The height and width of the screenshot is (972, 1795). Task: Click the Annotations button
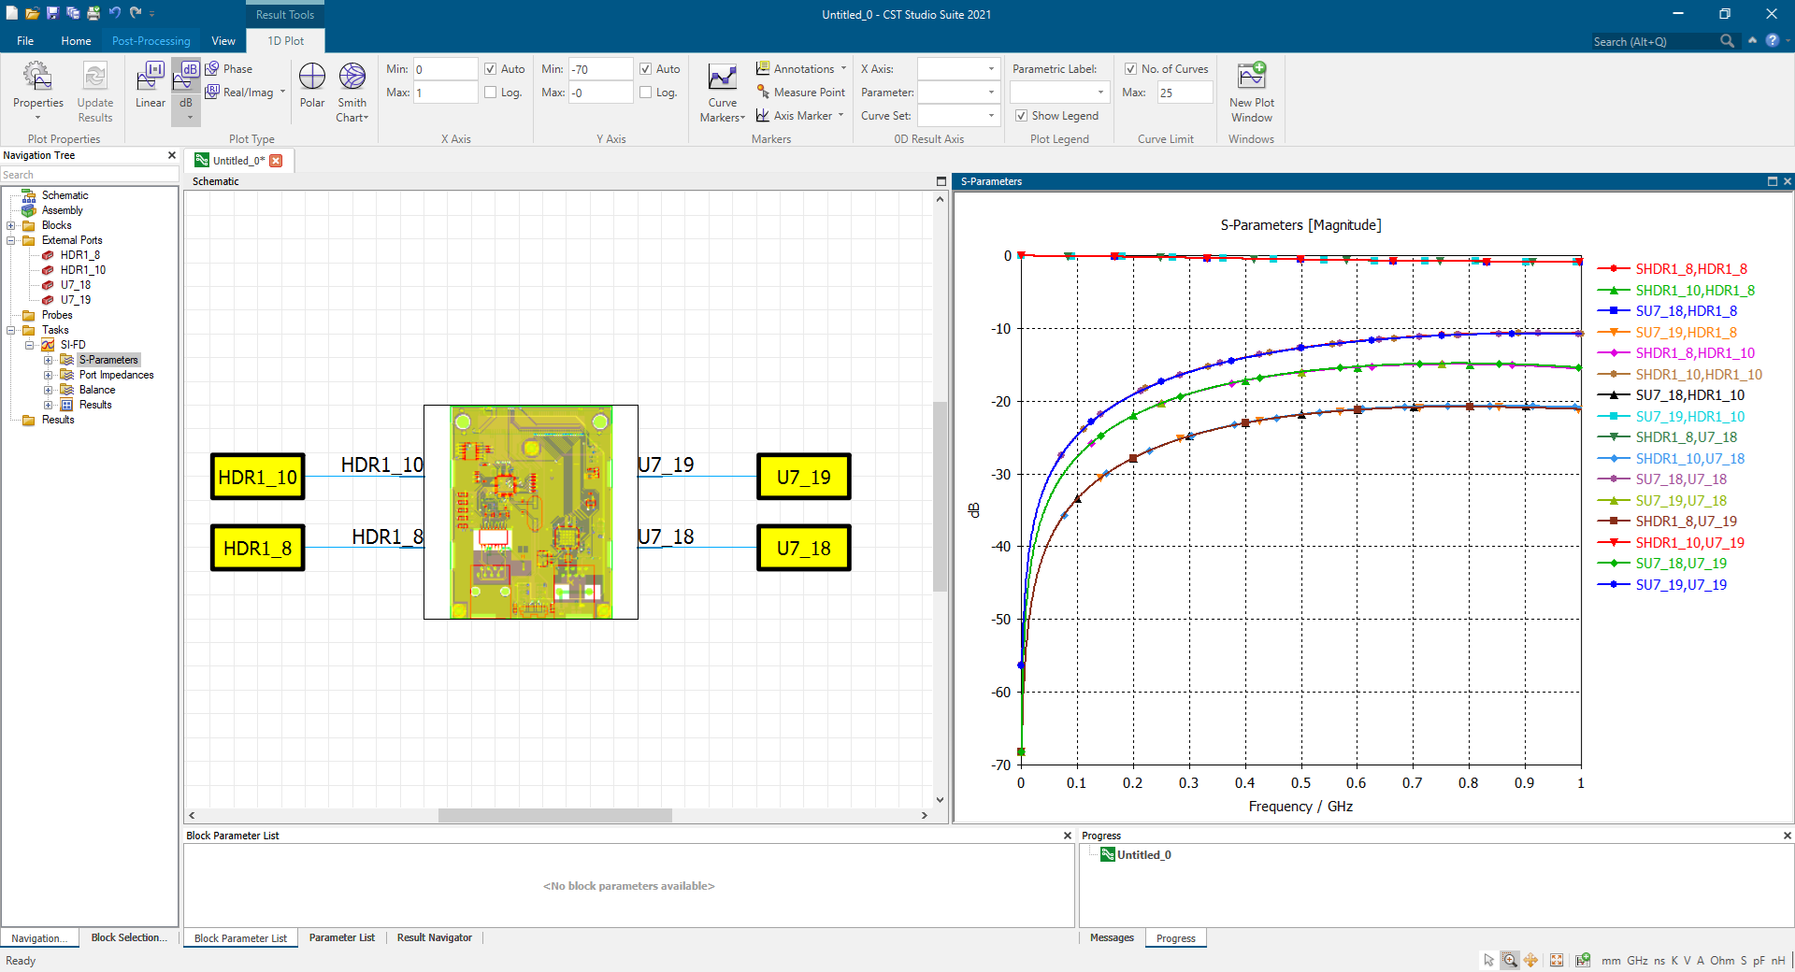(801, 69)
